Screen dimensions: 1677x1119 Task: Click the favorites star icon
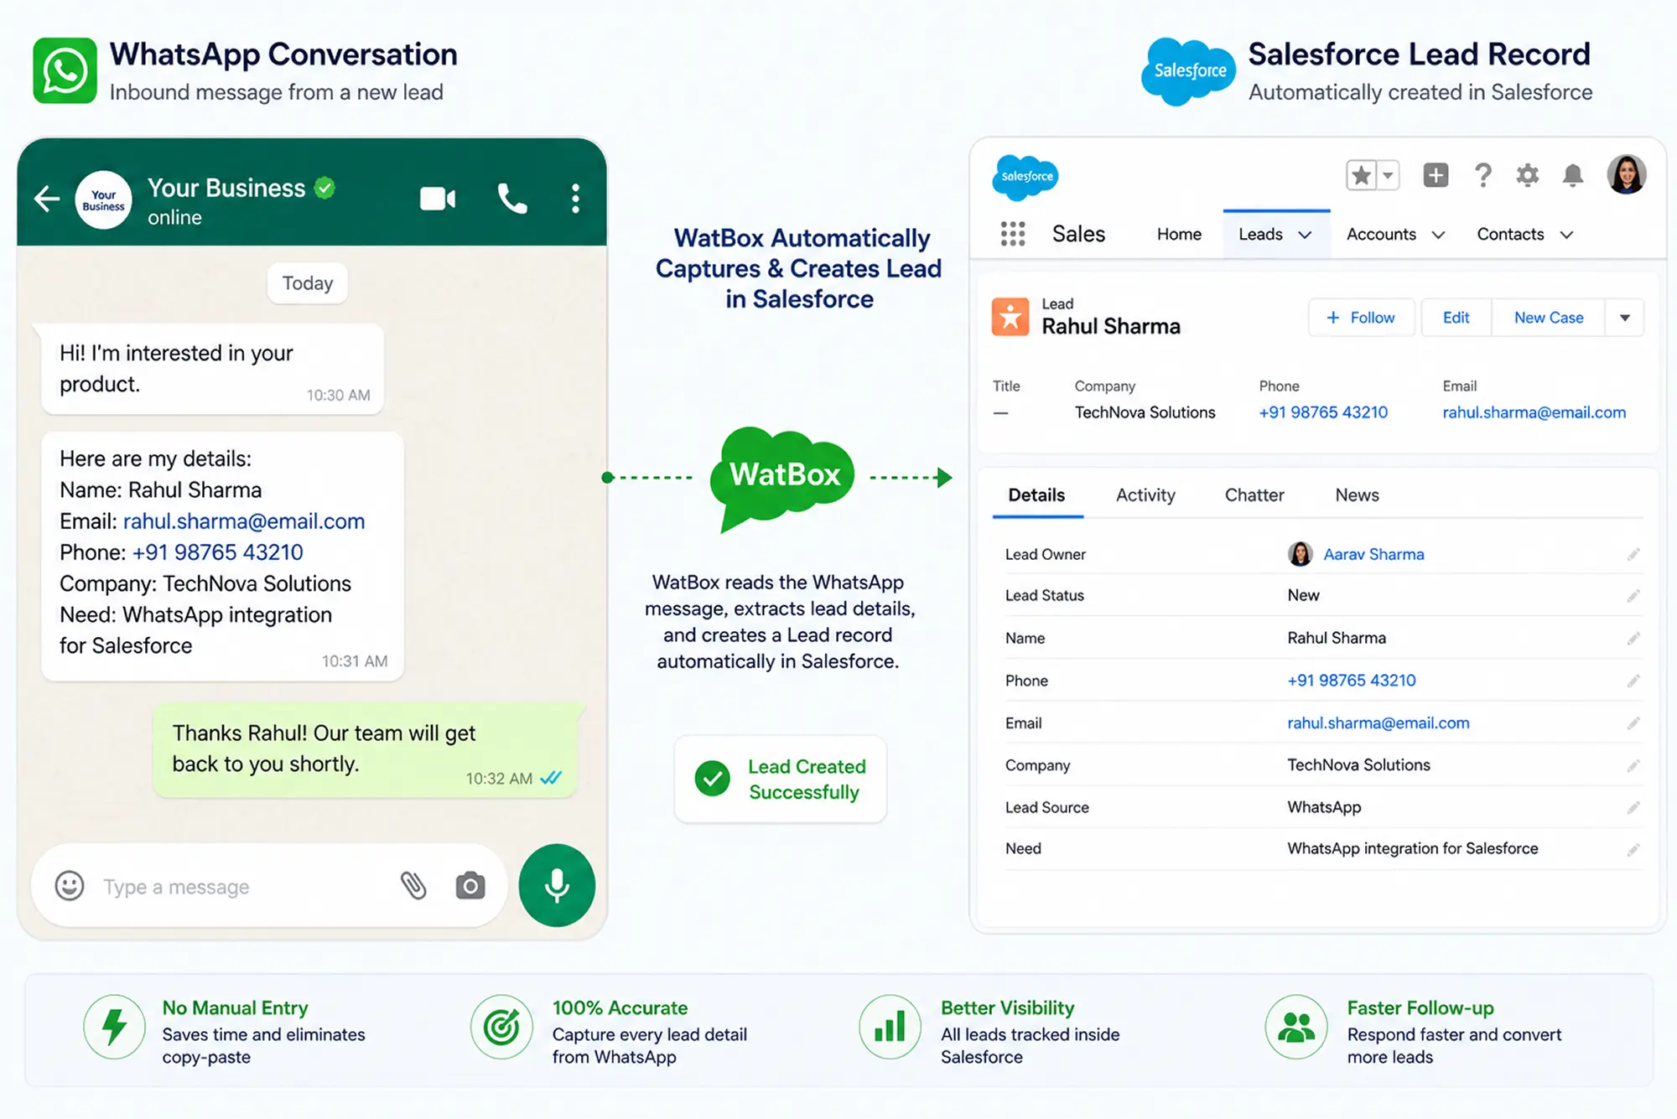point(1362,175)
